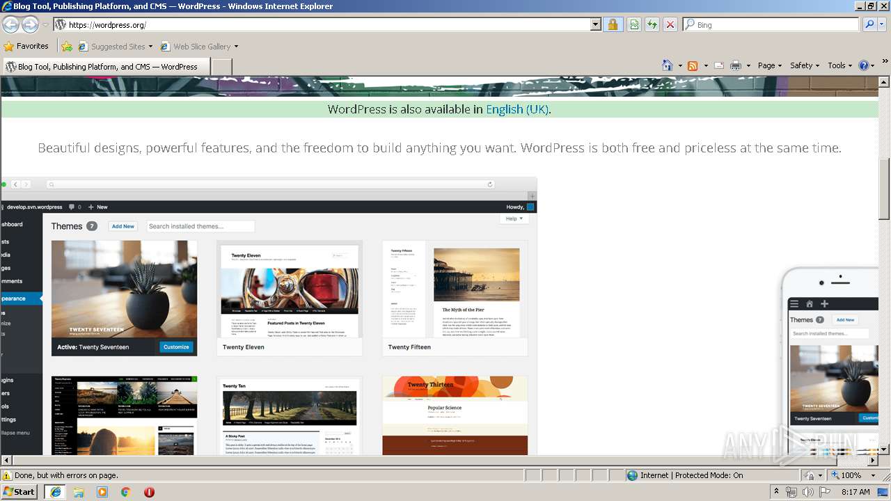
Task: Click the Forward navigation arrow
Action: [30, 24]
